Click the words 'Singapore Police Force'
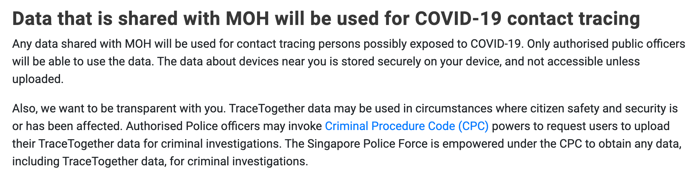The width and height of the screenshot is (699, 180). 367,143
